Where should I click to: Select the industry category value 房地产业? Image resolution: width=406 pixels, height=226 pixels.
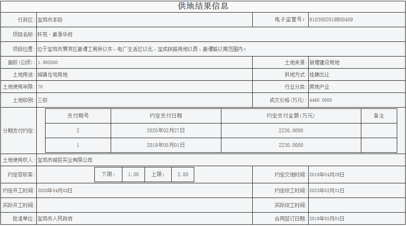click(319, 87)
